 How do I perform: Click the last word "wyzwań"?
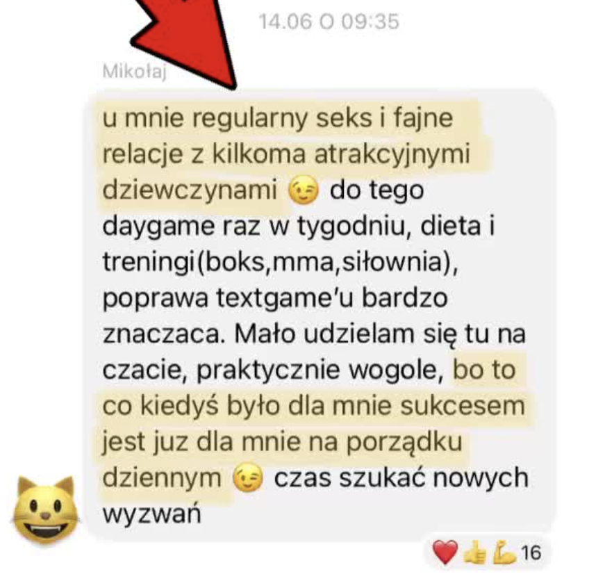coord(151,514)
